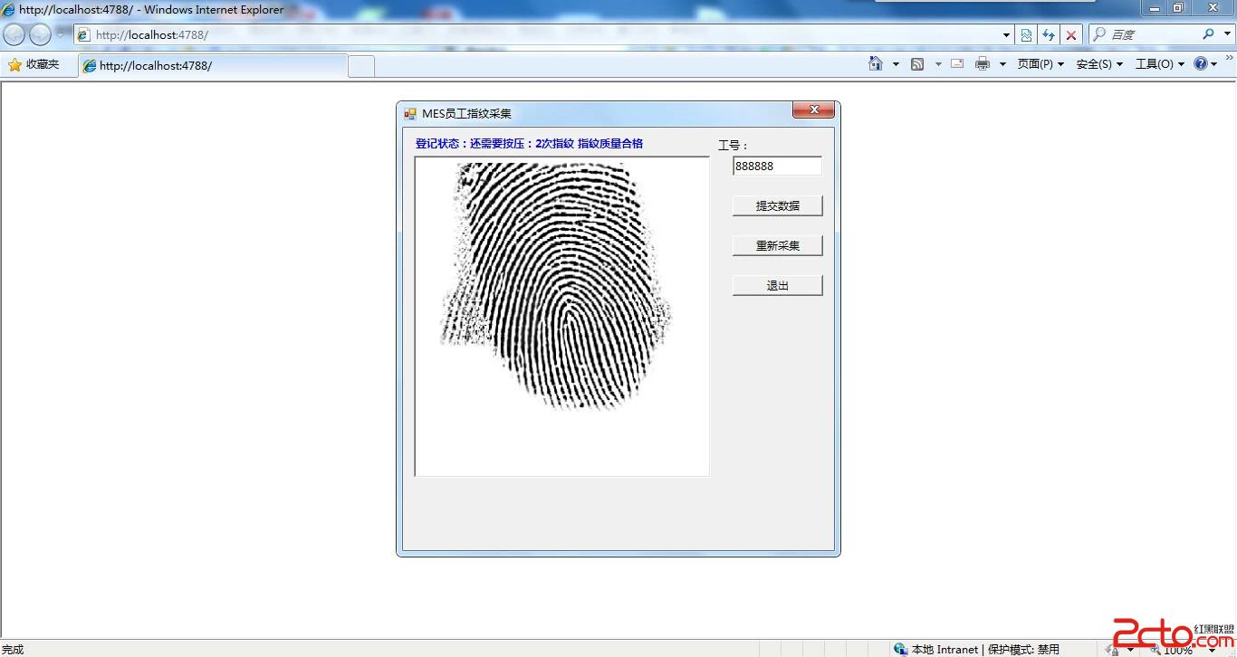This screenshot has width=1237, height=657.
Task: Open the 页面(P) menu
Action: click(1040, 64)
